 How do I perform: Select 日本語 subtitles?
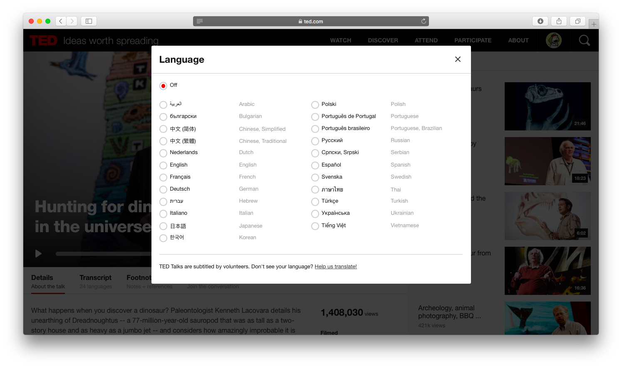(x=164, y=226)
